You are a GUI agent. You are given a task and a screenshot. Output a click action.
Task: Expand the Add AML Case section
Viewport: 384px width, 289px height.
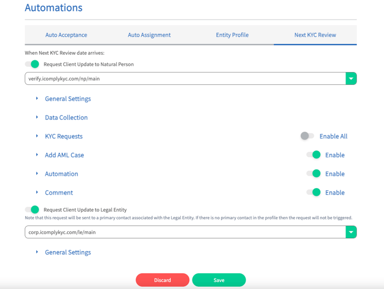(64, 155)
